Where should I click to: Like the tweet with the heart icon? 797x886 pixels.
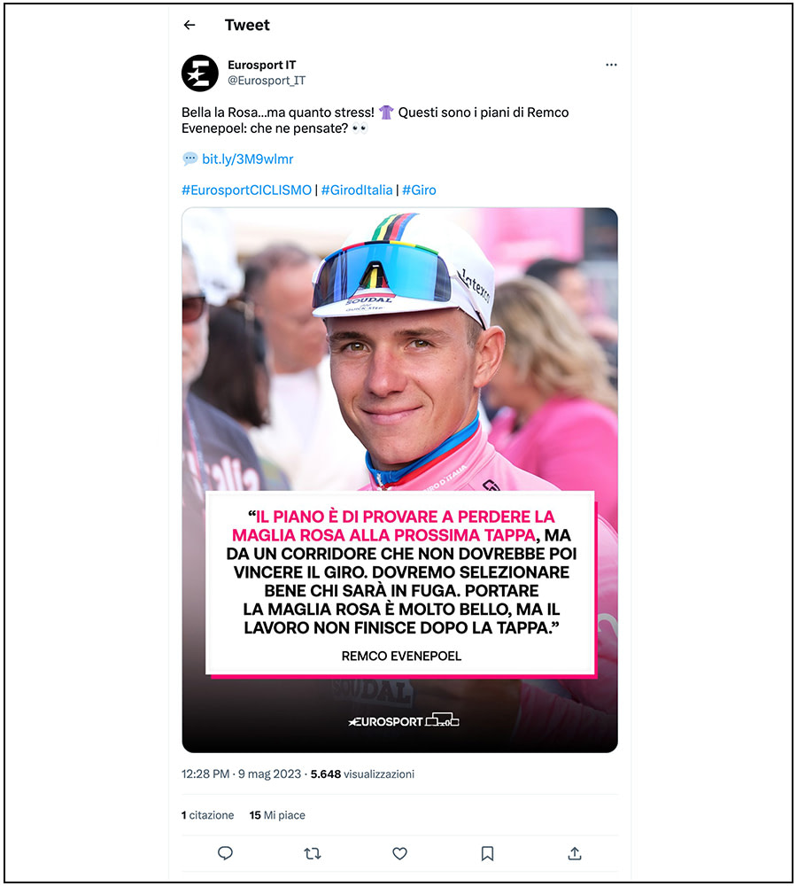(x=399, y=853)
